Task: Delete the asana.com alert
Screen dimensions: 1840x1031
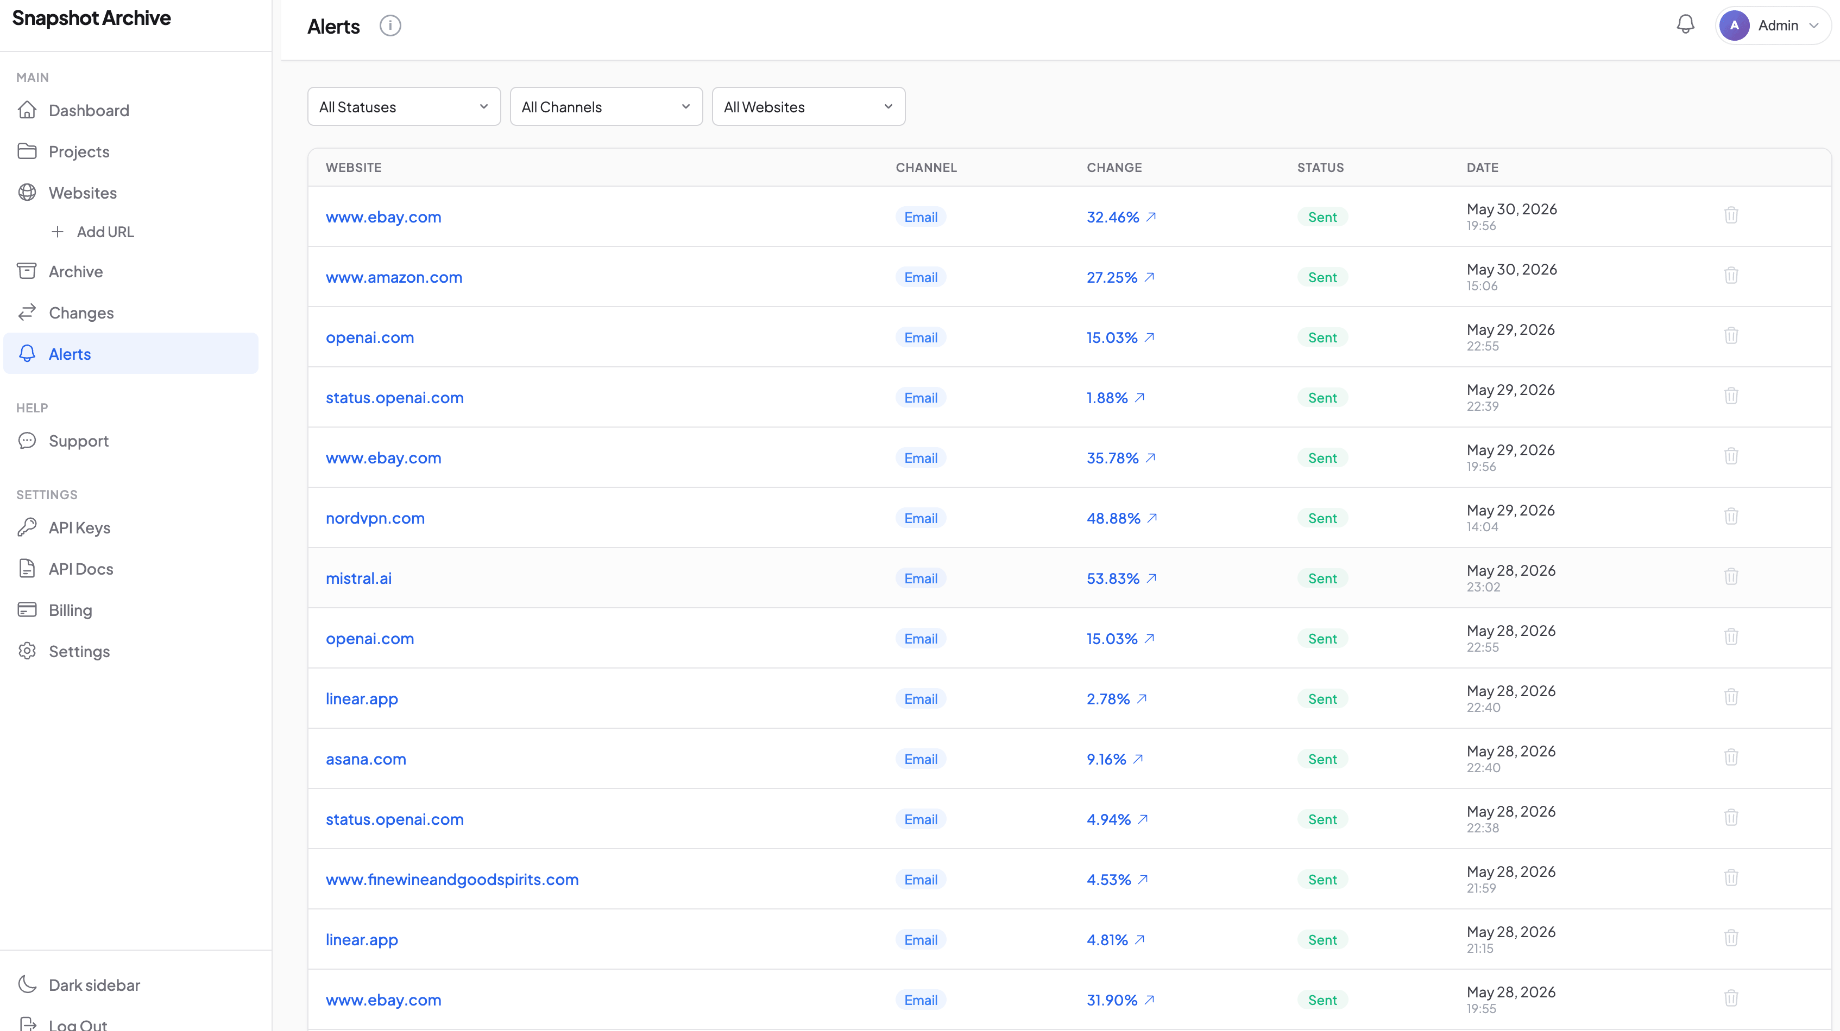Action: point(1731,757)
